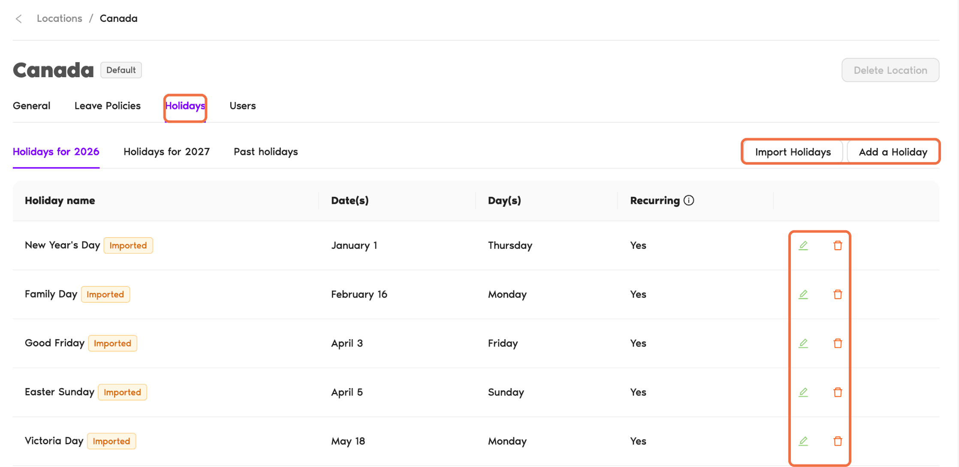Edit the Easter Sunday holiday

pyautogui.click(x=803, y=392)
